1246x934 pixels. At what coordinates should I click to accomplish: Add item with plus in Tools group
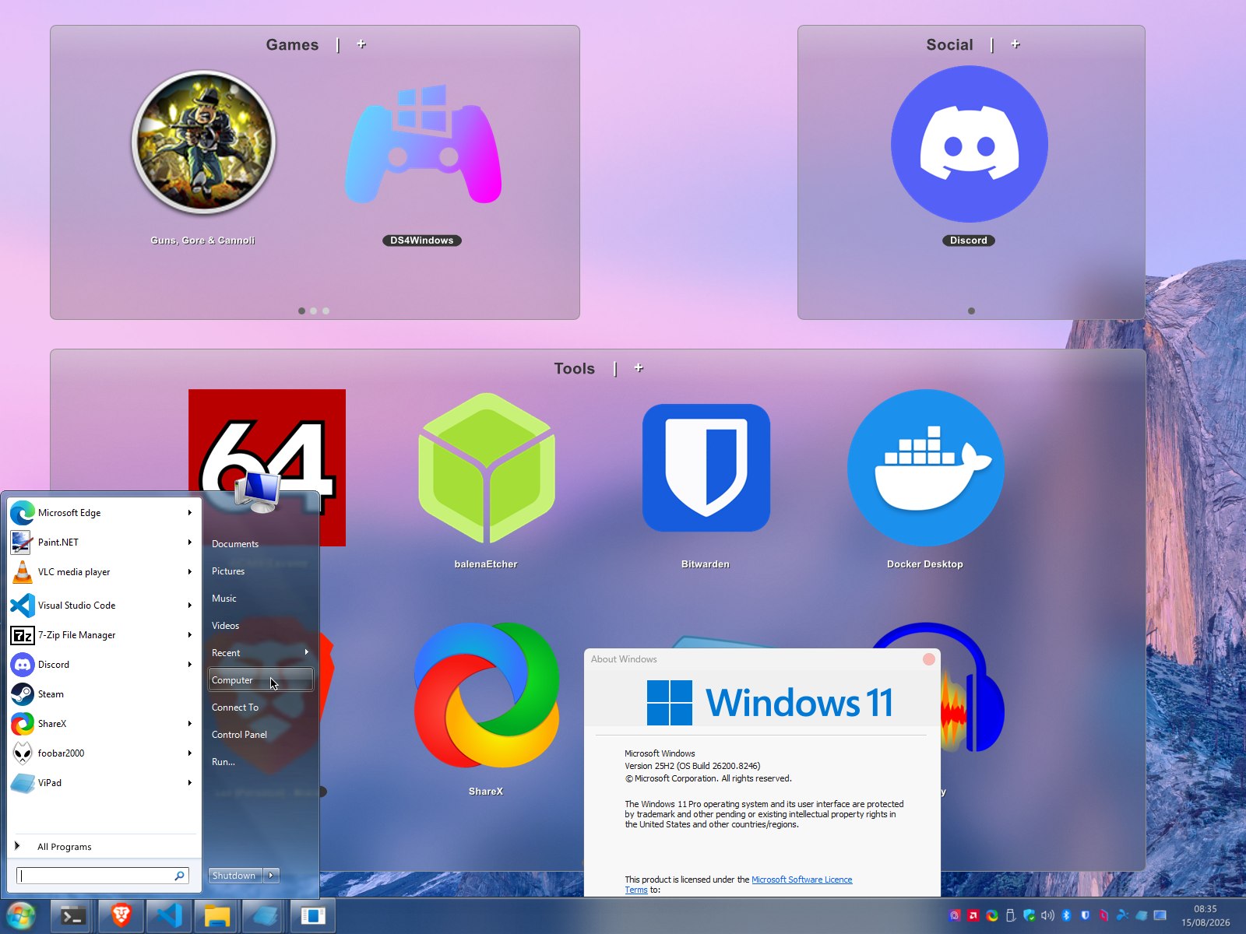point(639,368)
